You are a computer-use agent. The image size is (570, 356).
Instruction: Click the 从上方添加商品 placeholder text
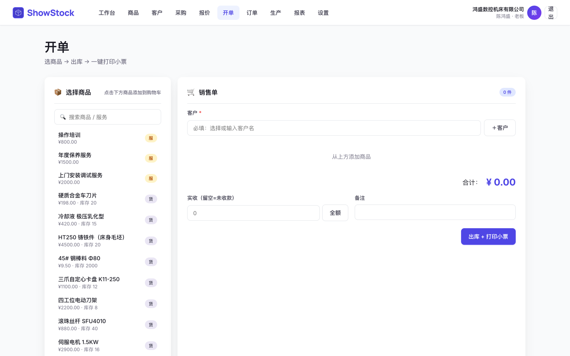tap(351, 157)
